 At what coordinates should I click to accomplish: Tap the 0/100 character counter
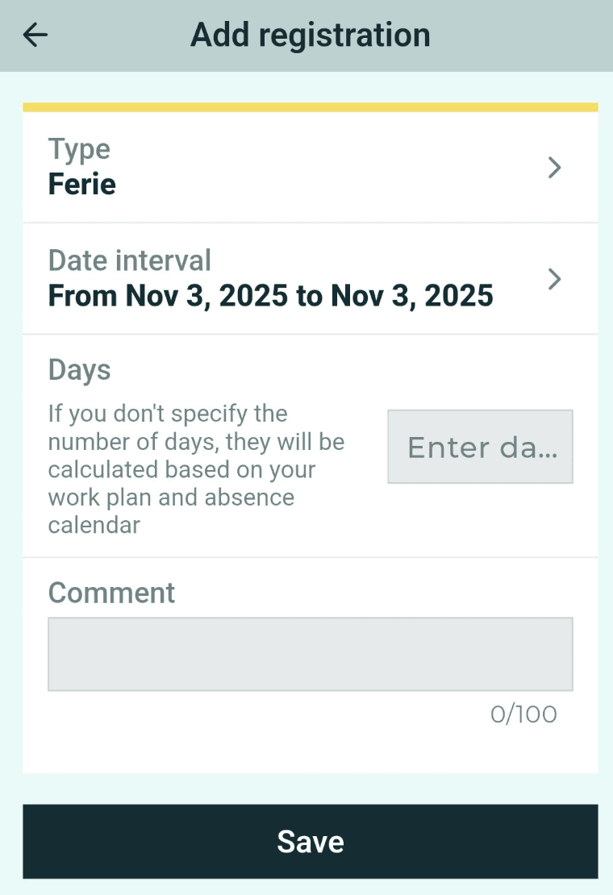click(523, 714)
